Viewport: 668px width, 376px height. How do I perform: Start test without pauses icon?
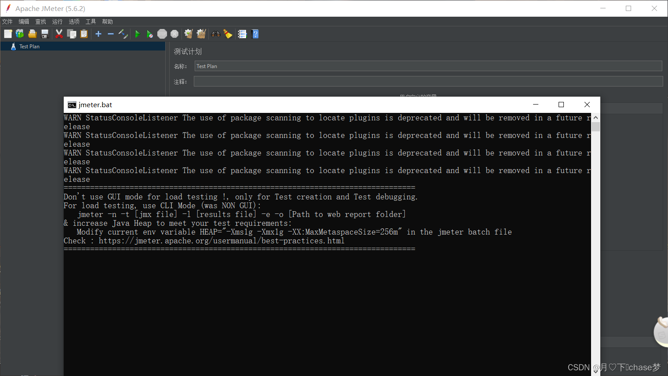click(150, 34)
